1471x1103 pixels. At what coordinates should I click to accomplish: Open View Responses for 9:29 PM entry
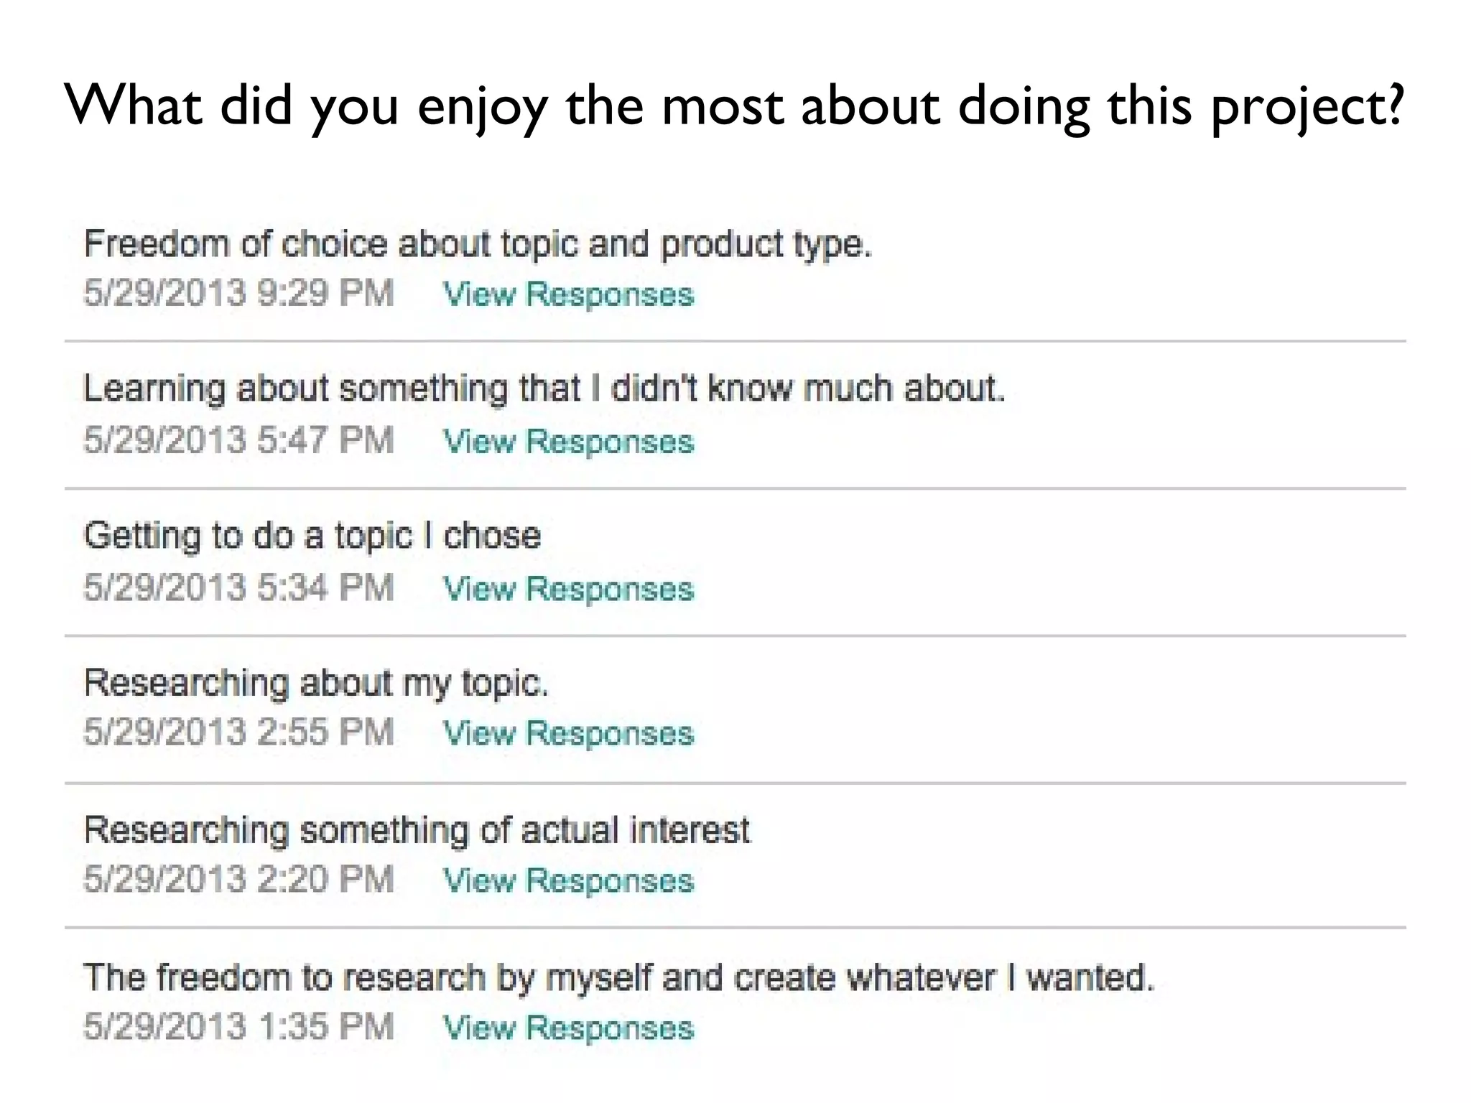point(568,294)
